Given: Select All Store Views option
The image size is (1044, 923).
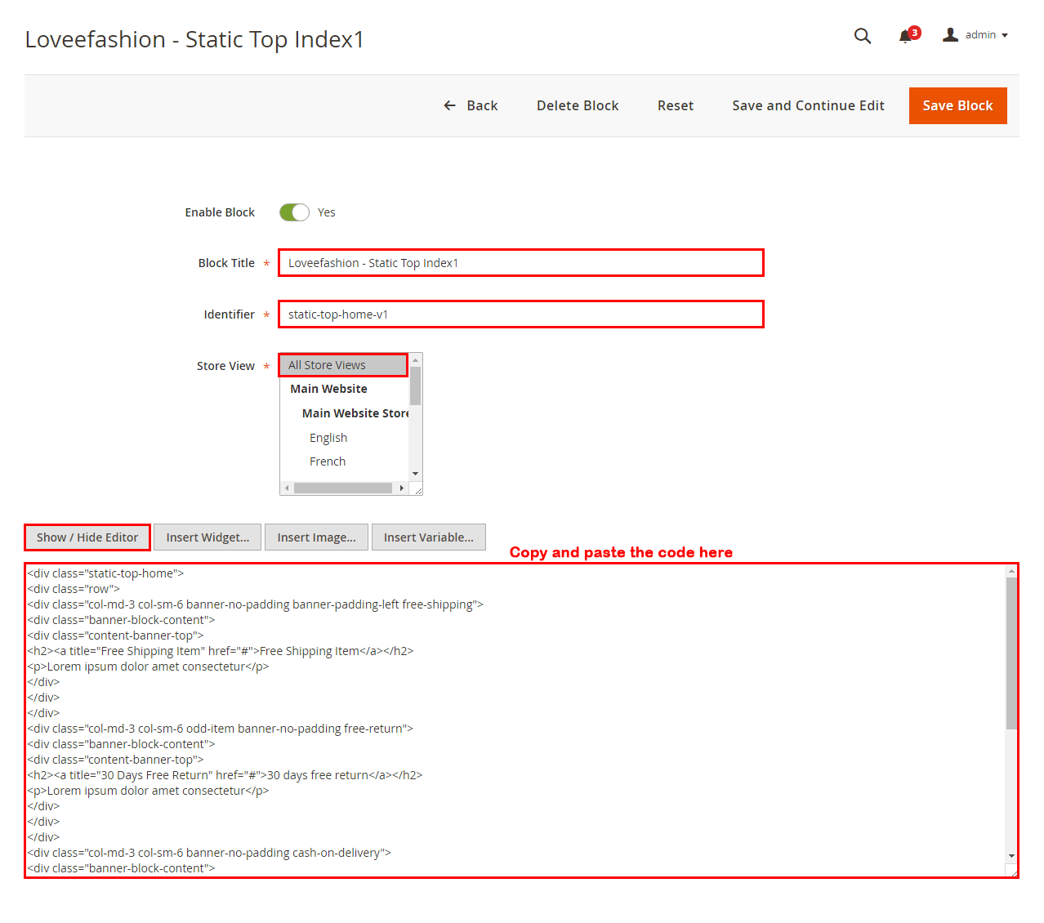Looking at the screenshot, I should (343, 365).
